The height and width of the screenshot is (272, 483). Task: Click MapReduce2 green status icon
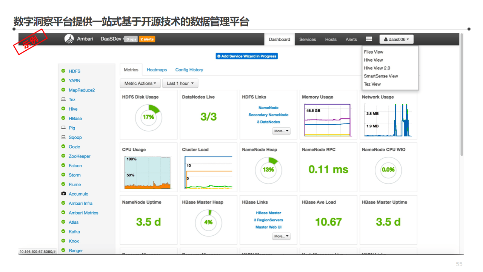63,90
